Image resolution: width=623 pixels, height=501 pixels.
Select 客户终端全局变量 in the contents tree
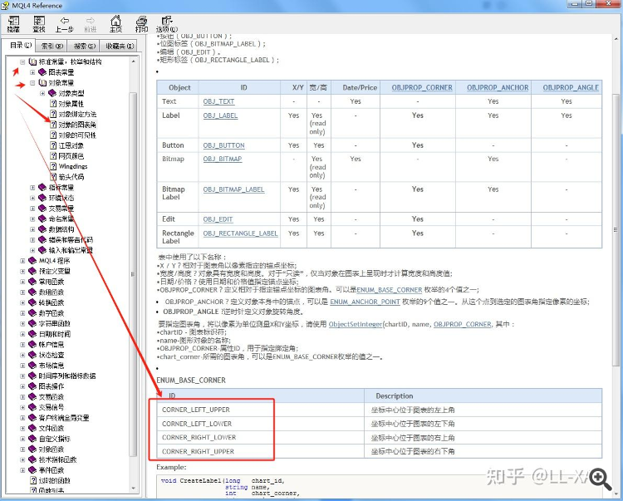click(x=64, y=418)
